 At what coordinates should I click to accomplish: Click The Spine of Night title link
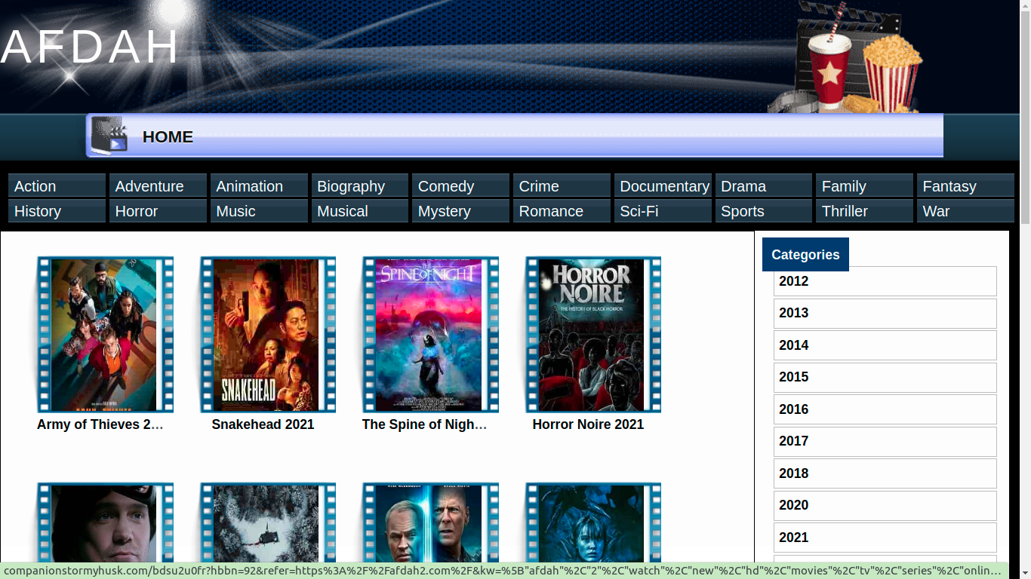(x=425, y=424)
